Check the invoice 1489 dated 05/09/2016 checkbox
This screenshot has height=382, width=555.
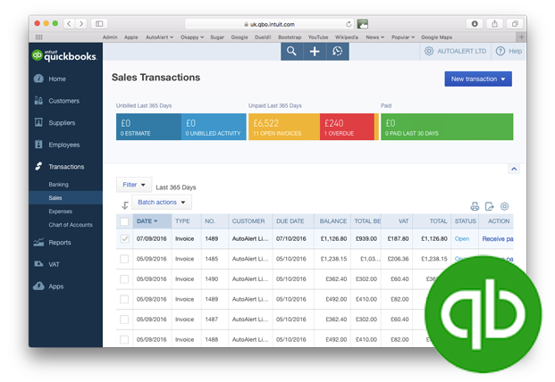coord(124,299)
